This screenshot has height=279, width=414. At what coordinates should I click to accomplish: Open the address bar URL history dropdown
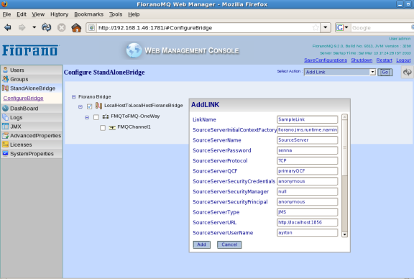[x=326, y=27]
